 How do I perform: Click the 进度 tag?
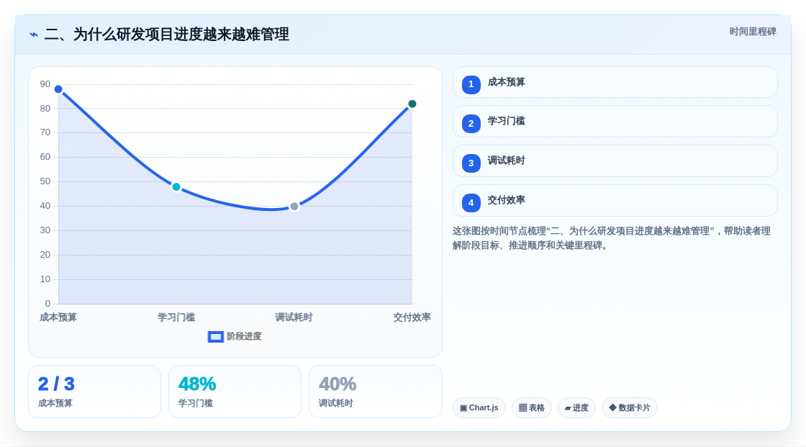tap(576, 408)
